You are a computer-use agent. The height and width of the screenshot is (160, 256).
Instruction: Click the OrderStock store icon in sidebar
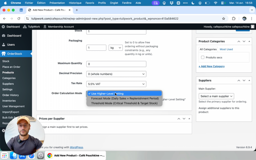(3, 54)
